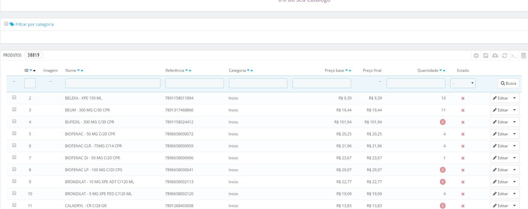Screen dimensions: 528x209
Task: Select checkbox for product ID 10 BRONDILAT
Action: pos(14,193)
